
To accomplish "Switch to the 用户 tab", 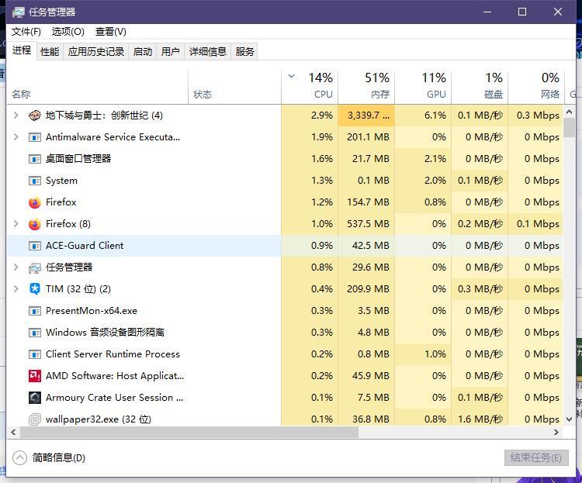I will click(171, 52).
